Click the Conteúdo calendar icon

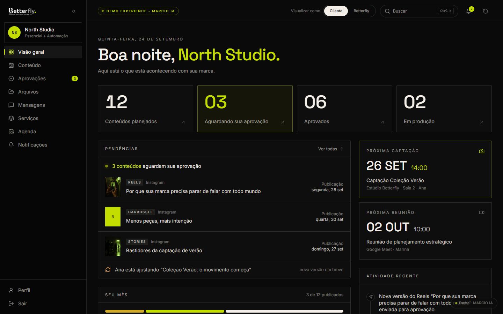[11, 65]
